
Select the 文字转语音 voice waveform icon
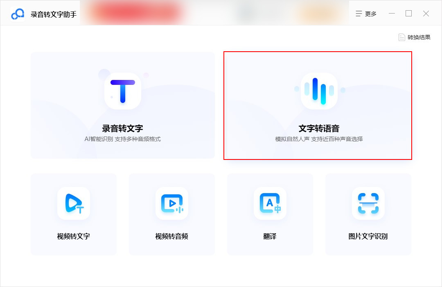coord(319,90)
